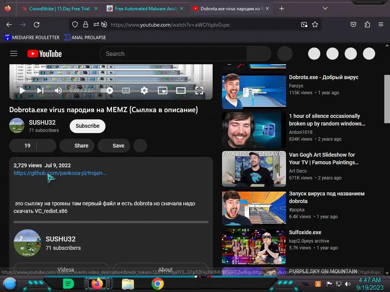The height and width of the screenshot is (292, 390).
Task: Enter full screen mode in the player
Action: (x=199, y=90)
